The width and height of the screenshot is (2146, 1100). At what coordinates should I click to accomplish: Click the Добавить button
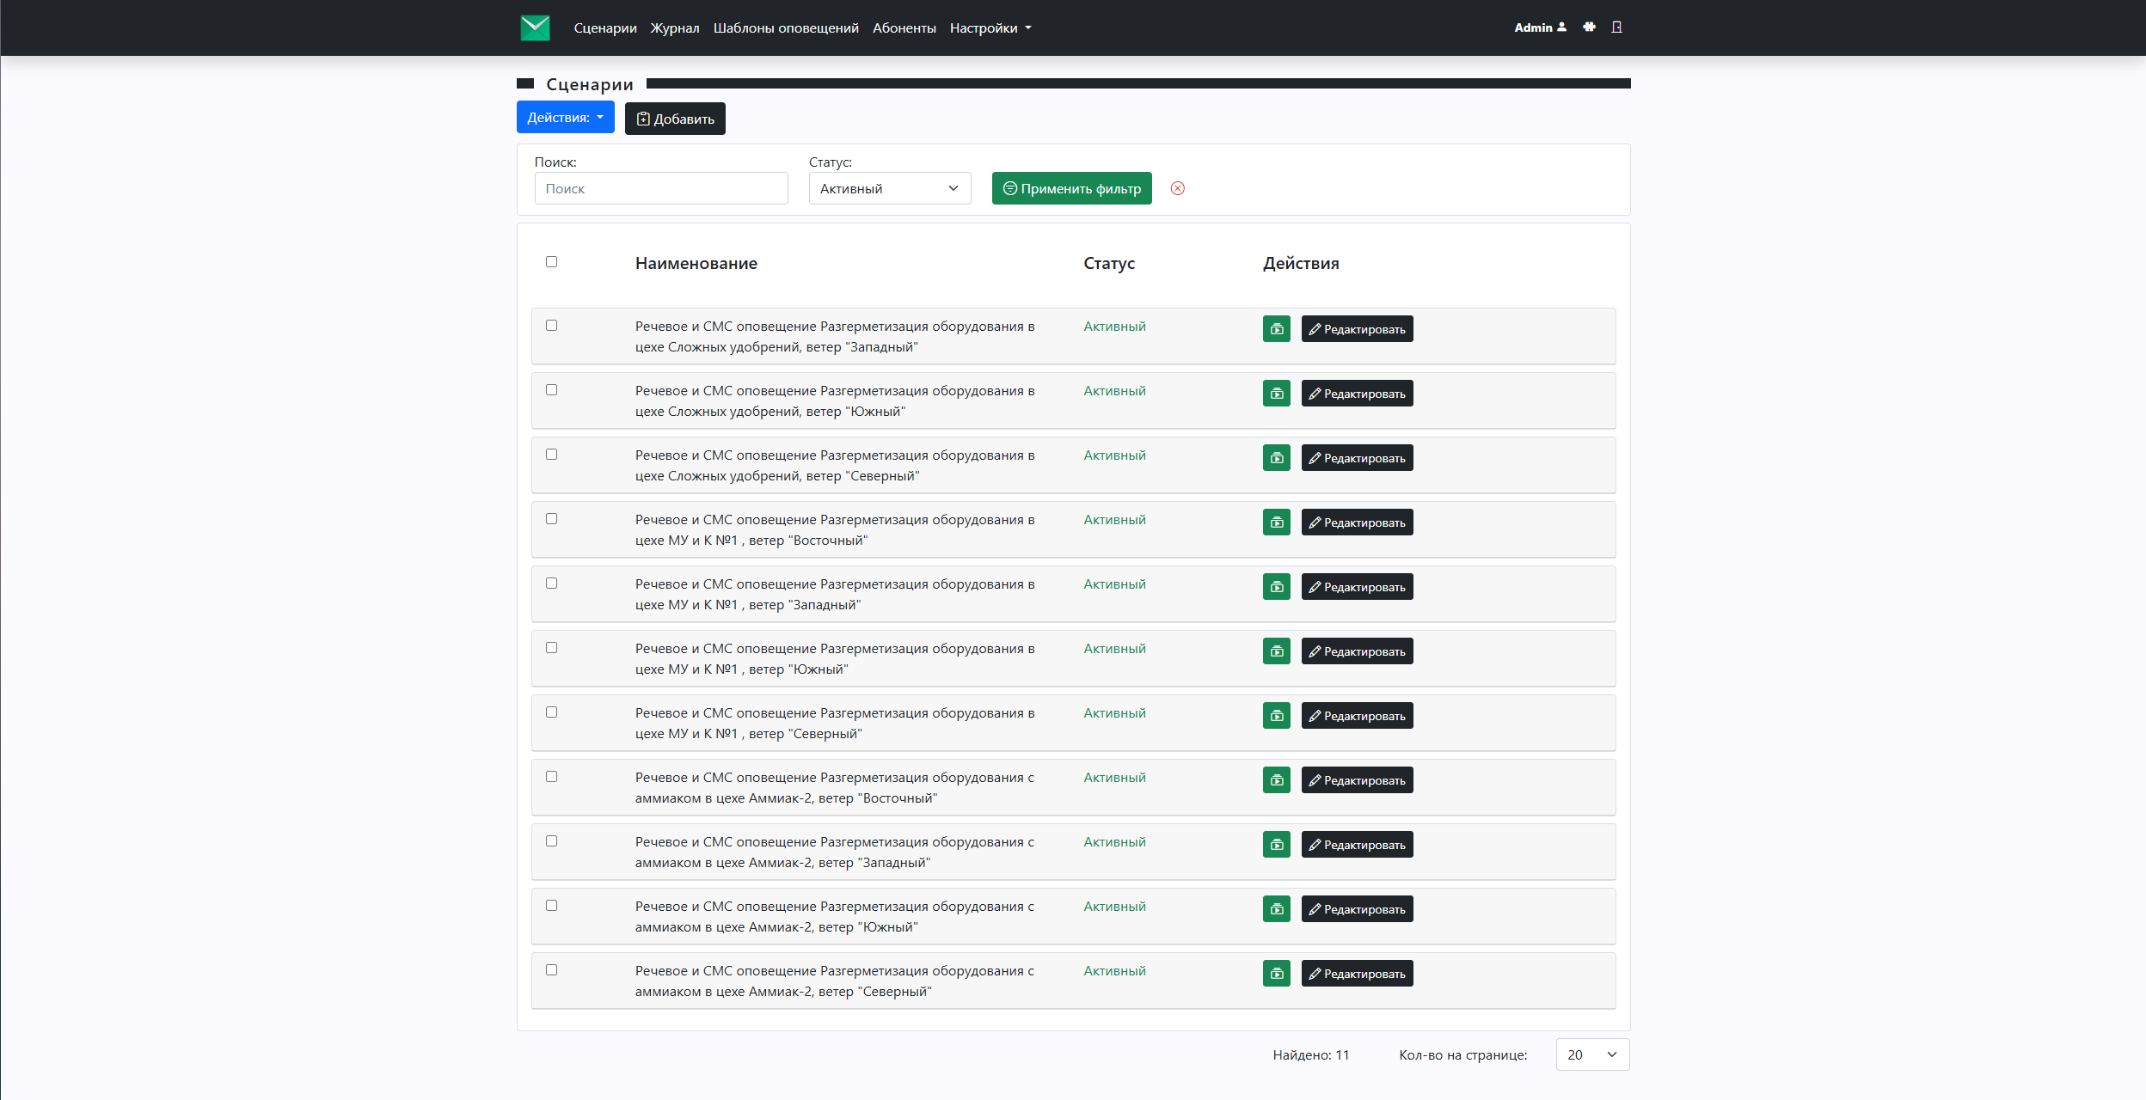pos(675,119)
